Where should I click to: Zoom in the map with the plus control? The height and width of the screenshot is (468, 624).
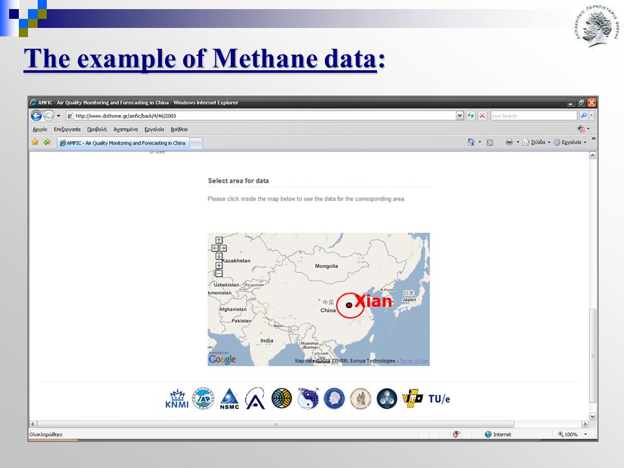219,265
